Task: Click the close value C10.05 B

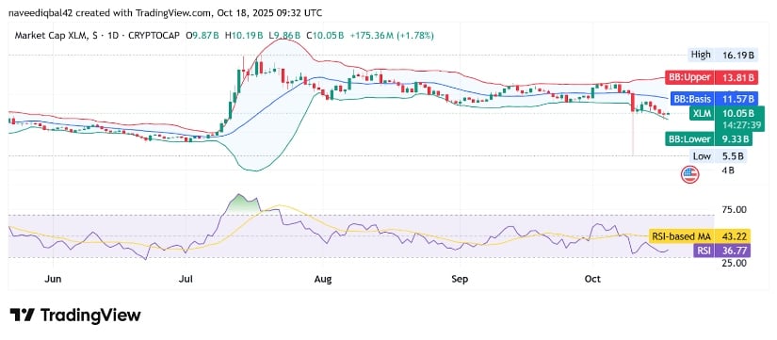Action: point(325,36)
